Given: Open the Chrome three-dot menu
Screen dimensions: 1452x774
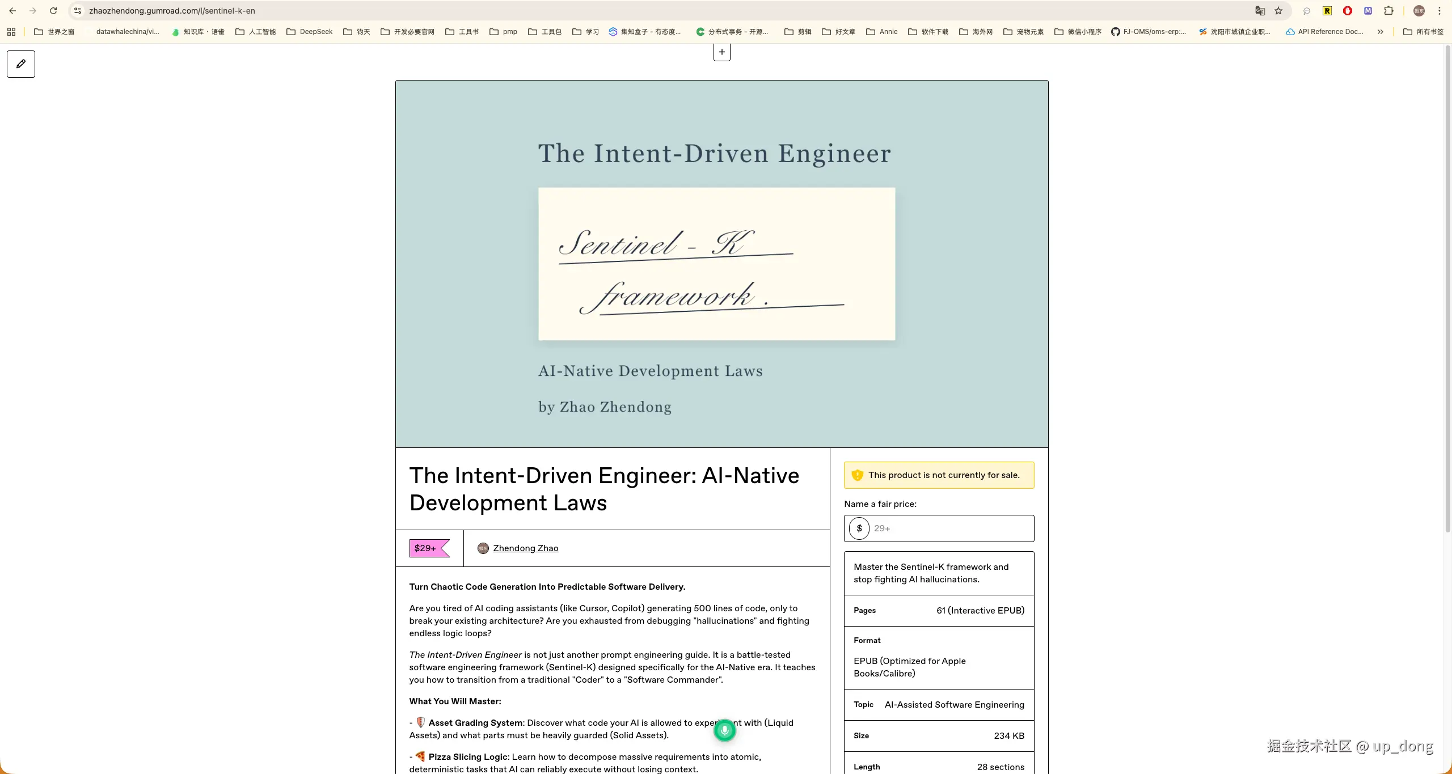Looking at the screenshot, I should click(x=1440, y=11).
